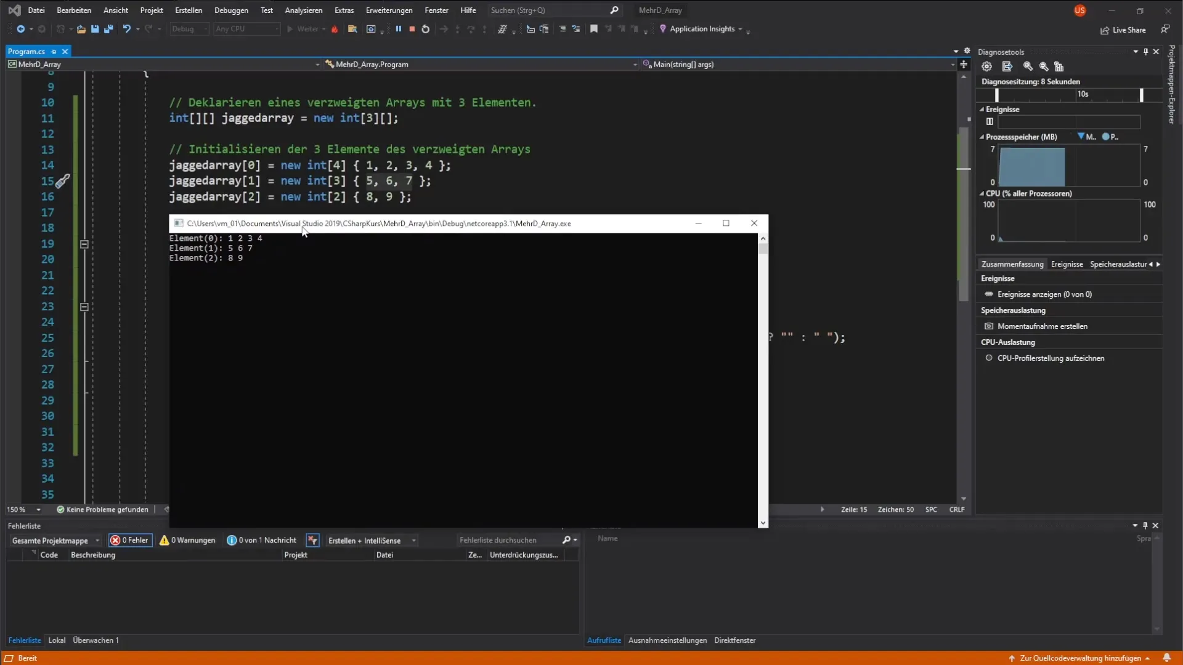
Task: Open the Gesamte Projektmappe dropdown
Action: coord(55,541)
